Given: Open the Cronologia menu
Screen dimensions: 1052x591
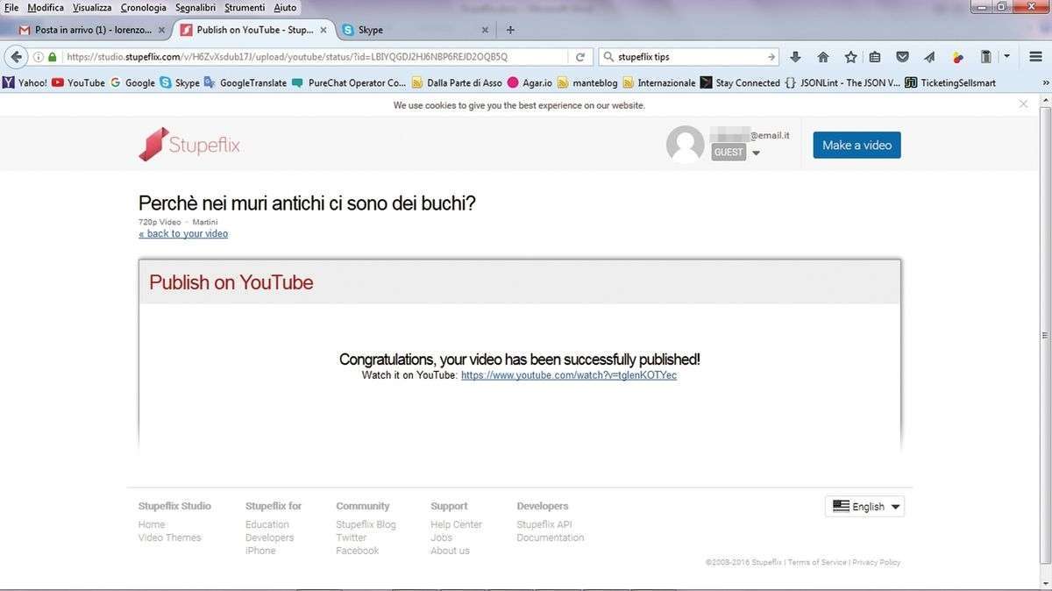Looking at the screenshot, I should coord(144,7).
